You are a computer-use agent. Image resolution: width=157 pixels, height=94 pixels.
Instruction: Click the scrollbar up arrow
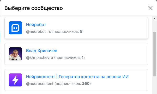pos(154,19)
